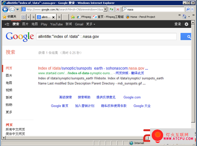197x146 pixels.
Task: Expand the address bar history dropdown
Action: (x=105, y=9)
